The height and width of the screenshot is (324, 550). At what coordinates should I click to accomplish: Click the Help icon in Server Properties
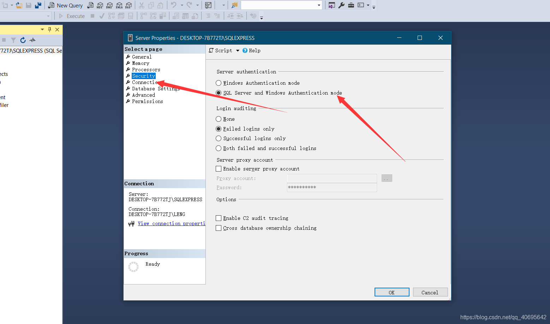245,50
